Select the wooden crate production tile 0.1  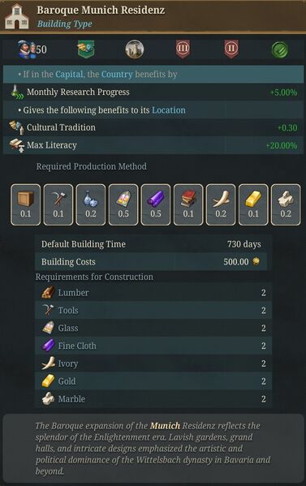pos(26,204)
